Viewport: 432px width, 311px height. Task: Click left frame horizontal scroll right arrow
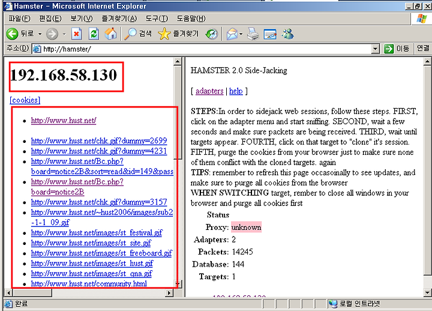(169, 293)
